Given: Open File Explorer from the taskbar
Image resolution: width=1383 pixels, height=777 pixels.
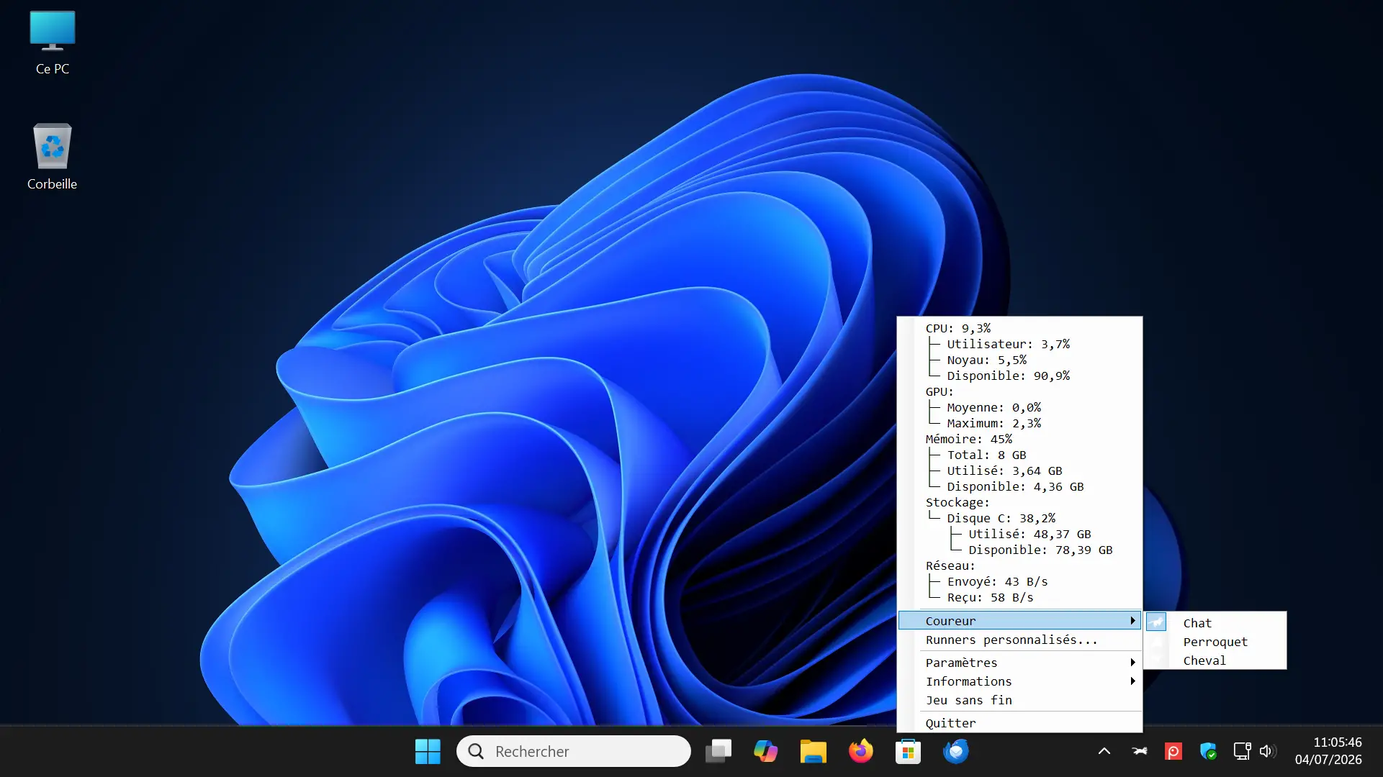Looking at the screenshot, I should [x=813, y=751].
